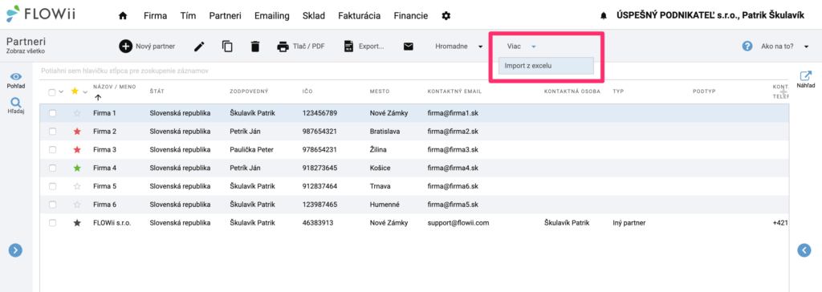Viewport: 822px width, 292px height.
Task: Open the Hľadaj search panel
Action: 16,106
